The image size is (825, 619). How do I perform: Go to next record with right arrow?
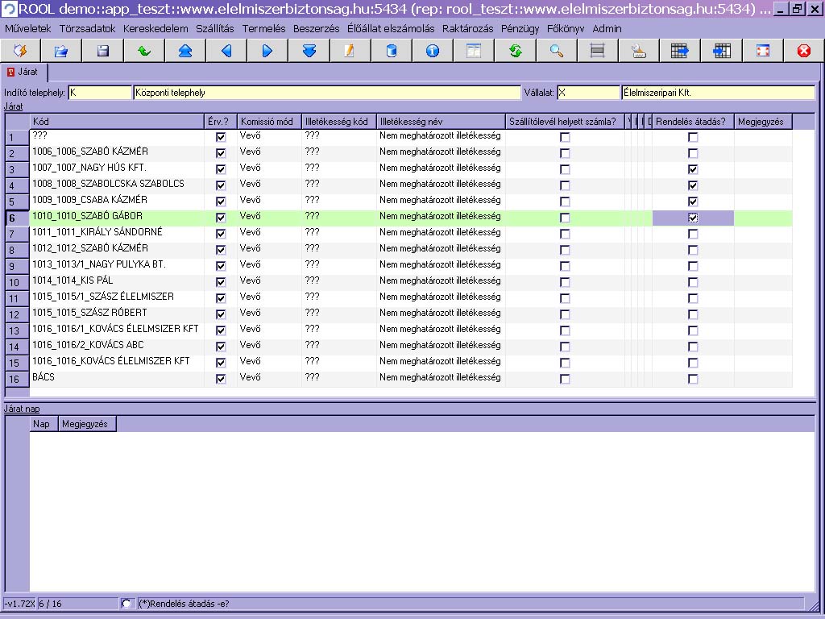pyautogui.click(x=267, y=51)
